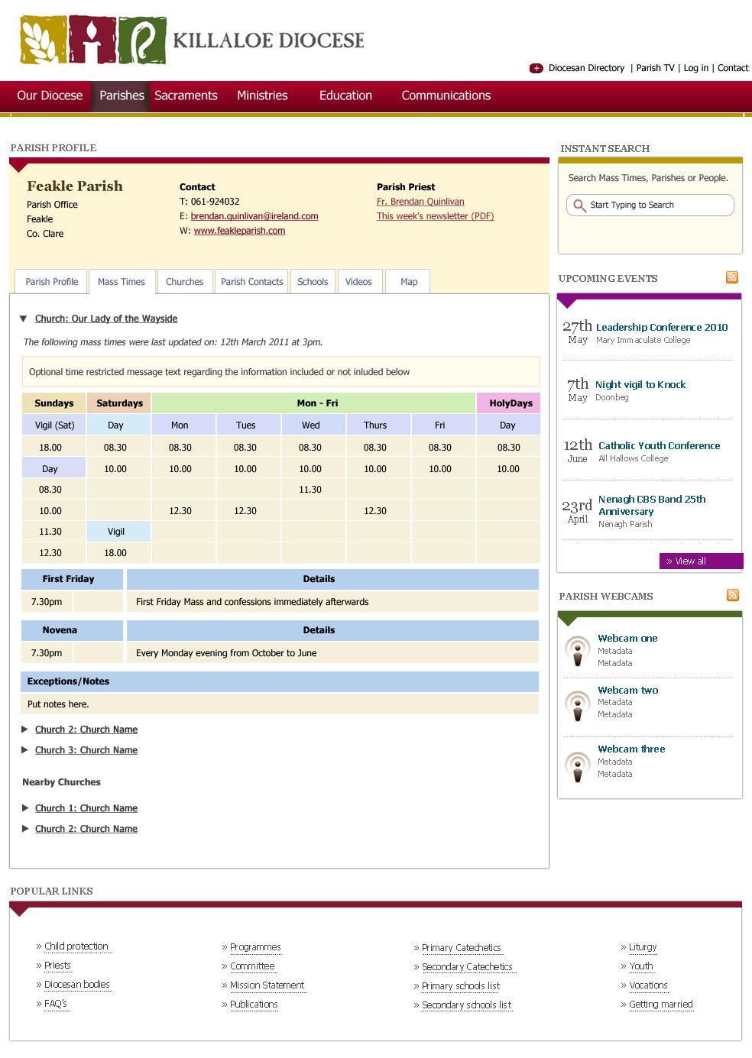Screen dimensions: 752x1058
Task: Click the Killaloe Diocese logo
Action: click(191, 40)
